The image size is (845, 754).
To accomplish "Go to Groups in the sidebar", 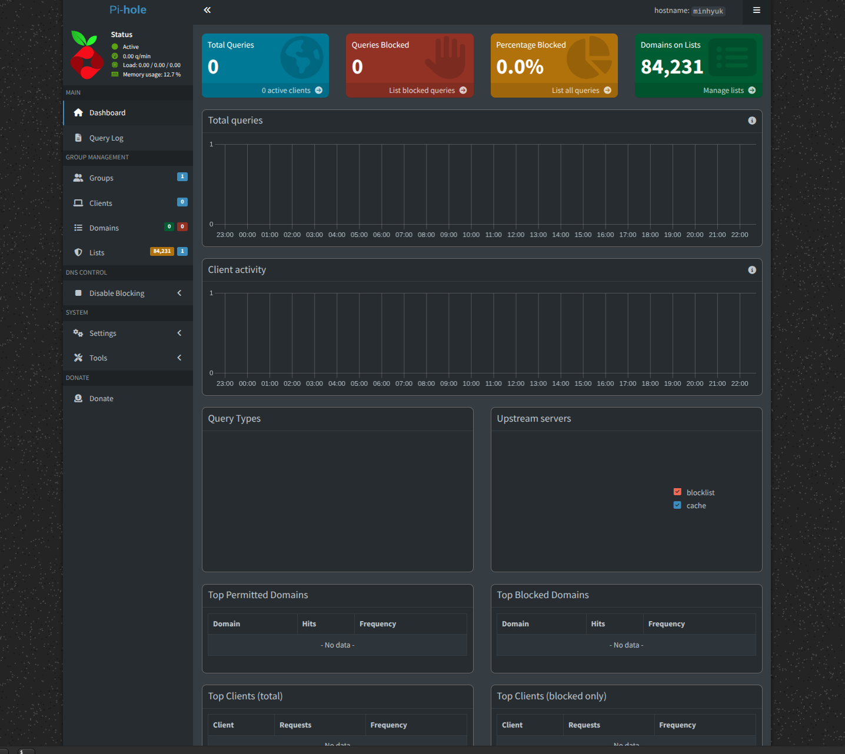I will (x=128, y=178).
